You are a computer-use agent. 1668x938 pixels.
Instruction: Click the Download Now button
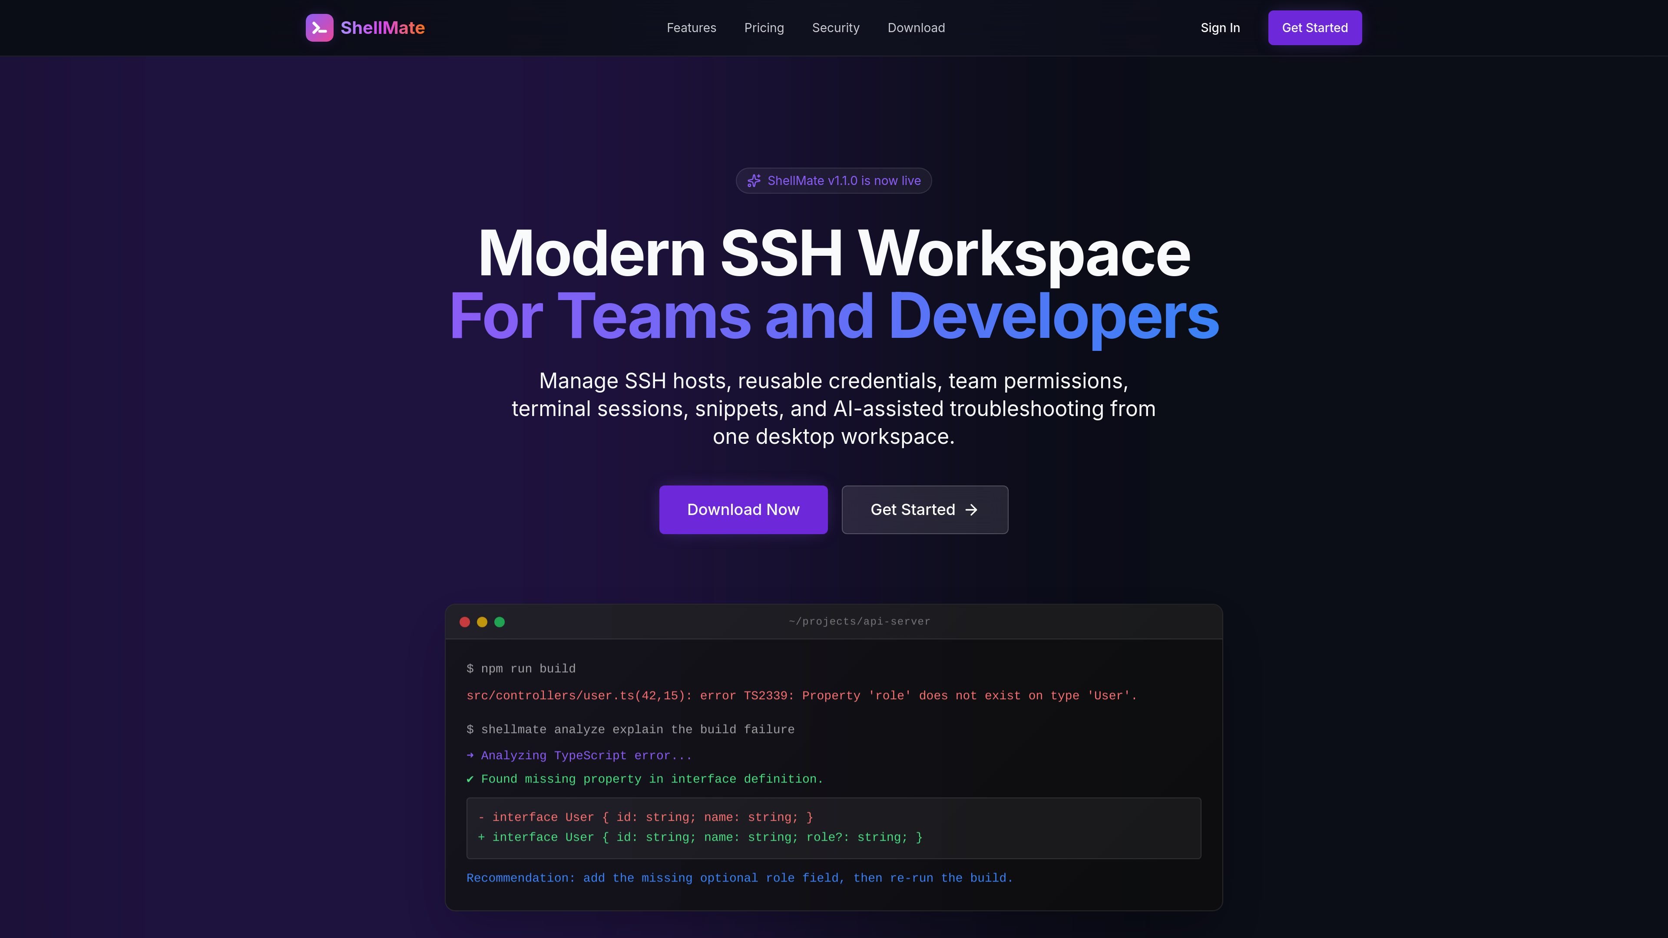coord(743,509)
